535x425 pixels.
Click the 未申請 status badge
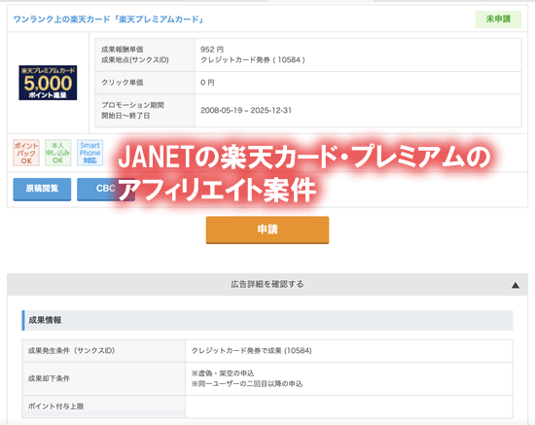coord(498,19)
